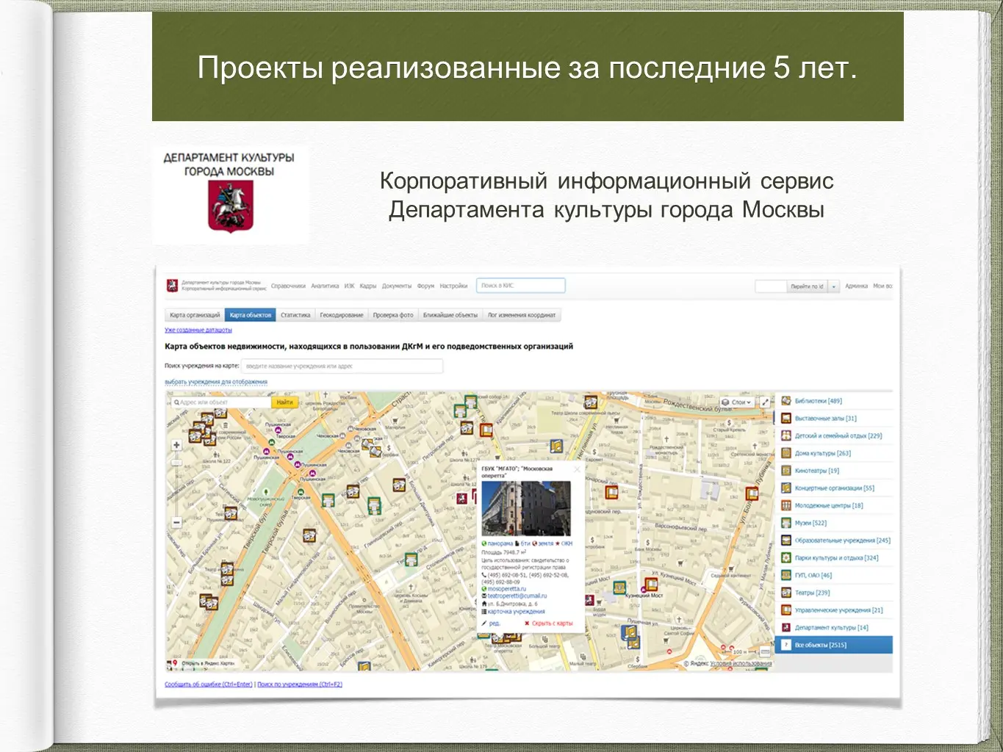Expand the map to fullscreen

[765, 402]
